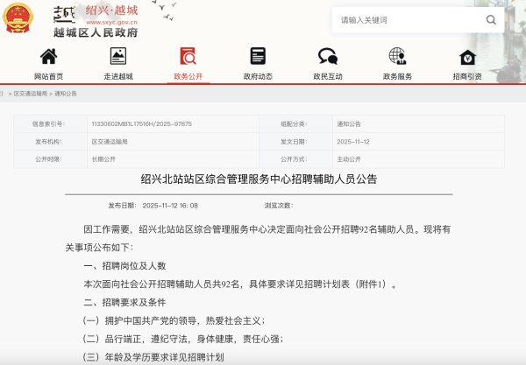526x365 pixels.
Task: Open the 政府动态 news document icon
Action: (x=258, y=57)
